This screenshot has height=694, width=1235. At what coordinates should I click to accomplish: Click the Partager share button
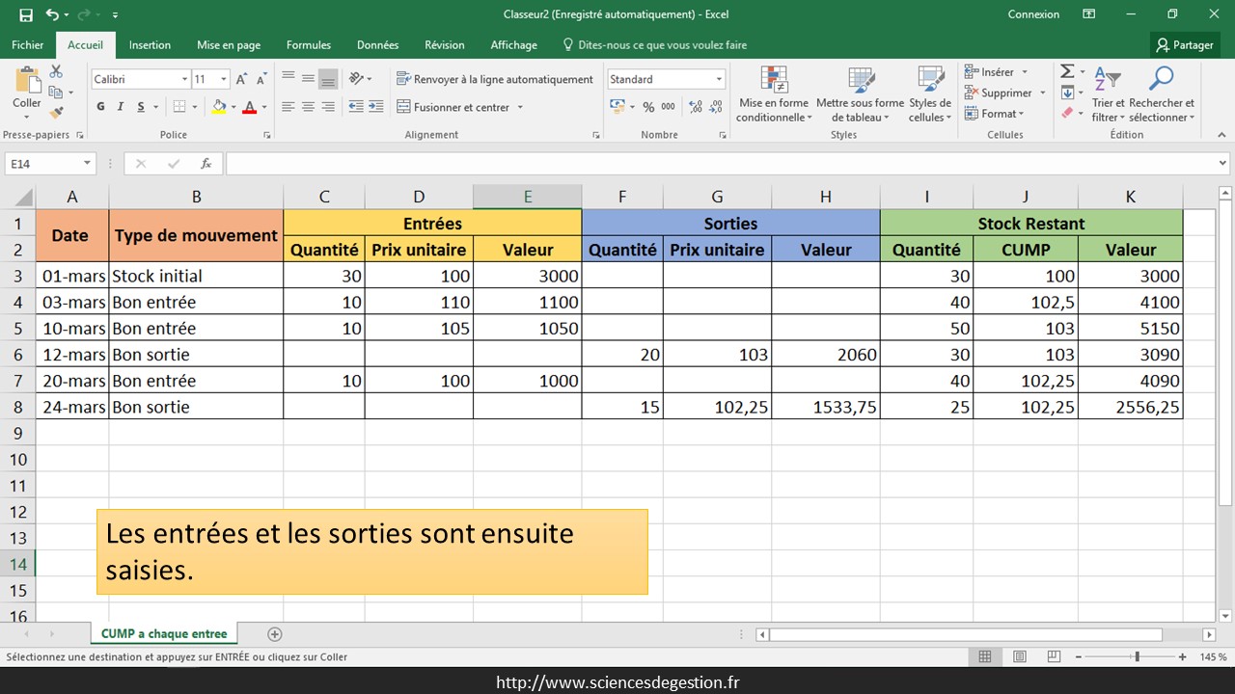click(1185, 45)
